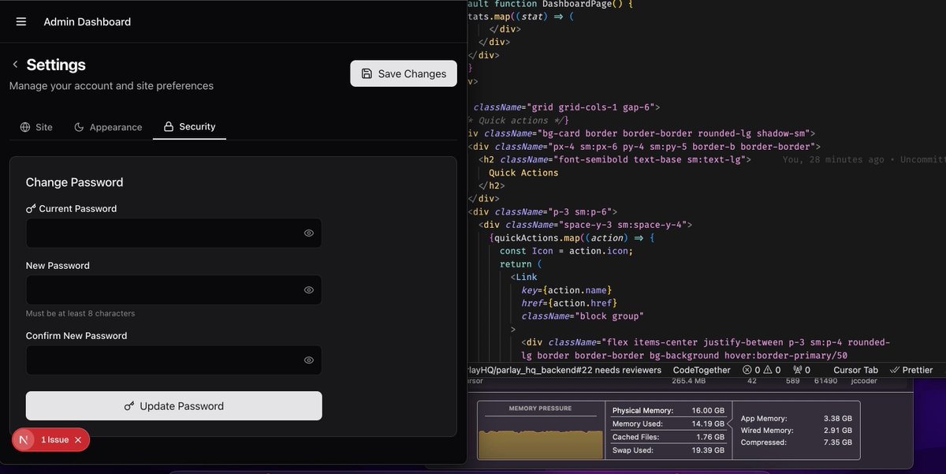This screenshot has width=946, height=474.
Task: Click the Cached Files 1.76 GB row
Action: [x=668, y=437]
